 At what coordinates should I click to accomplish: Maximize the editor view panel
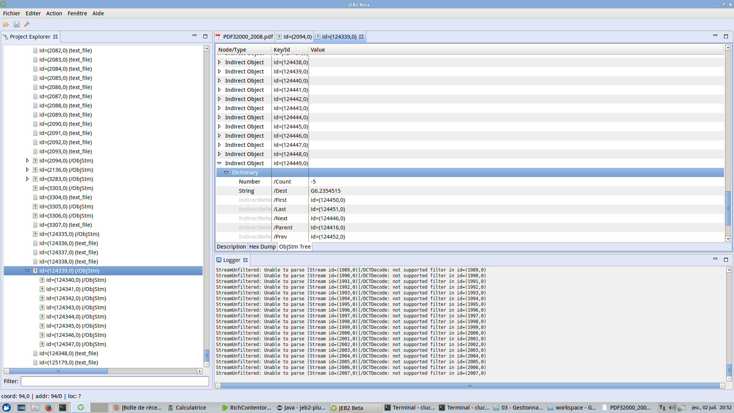pos(726,36)
